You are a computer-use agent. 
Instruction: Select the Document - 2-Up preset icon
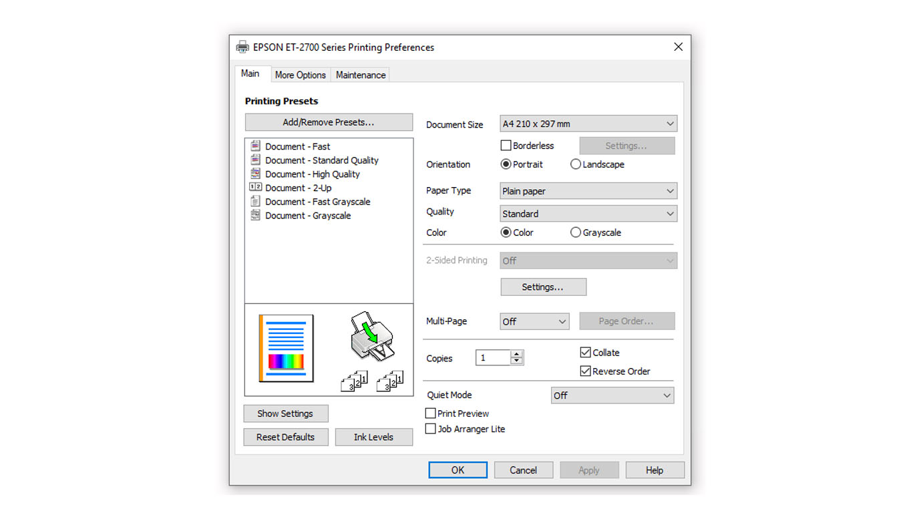pyautogui.click(x=255, y=188)
